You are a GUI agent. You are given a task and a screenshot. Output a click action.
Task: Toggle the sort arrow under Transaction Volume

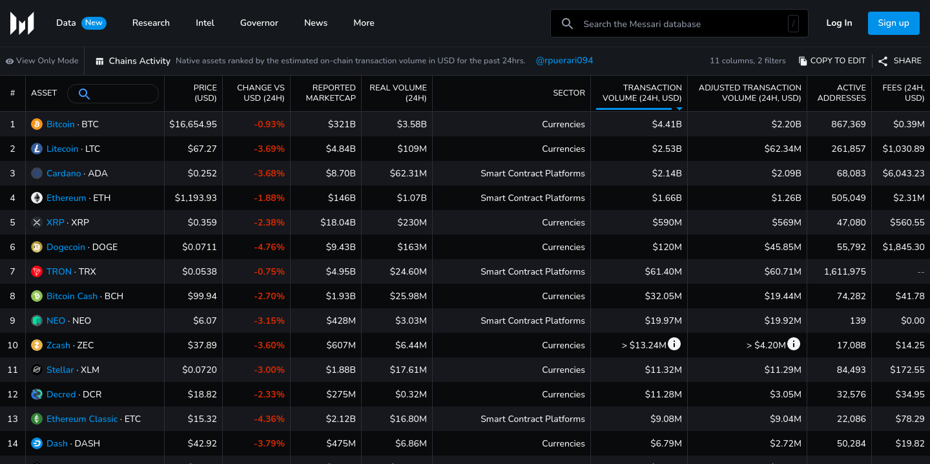pyautogui.click(x=679, y=109)
